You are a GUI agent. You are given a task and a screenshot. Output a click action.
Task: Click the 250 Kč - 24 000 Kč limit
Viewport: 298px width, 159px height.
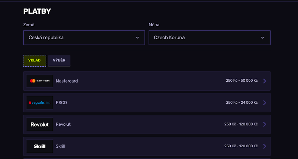pos(242,103)
